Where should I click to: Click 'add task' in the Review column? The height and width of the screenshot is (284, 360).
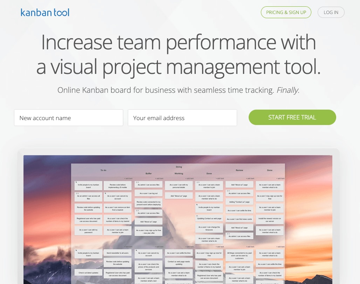250,179
